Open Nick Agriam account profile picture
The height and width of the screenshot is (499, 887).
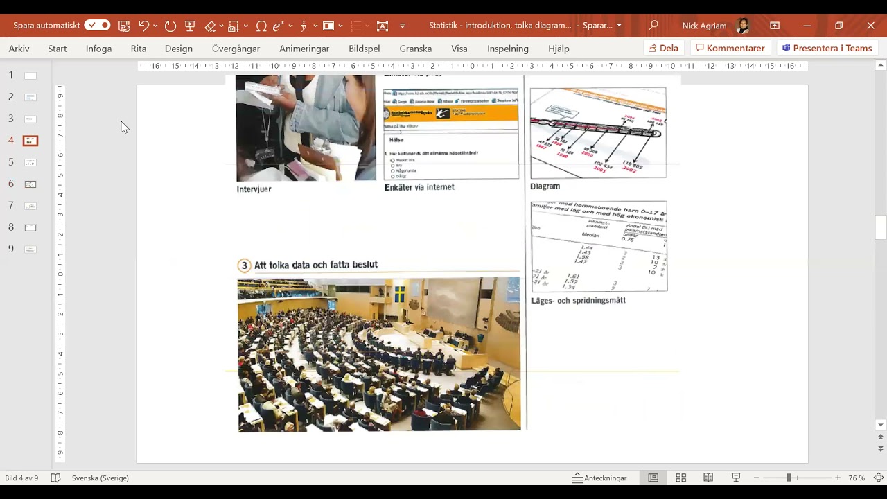click(x=742, y=26)
